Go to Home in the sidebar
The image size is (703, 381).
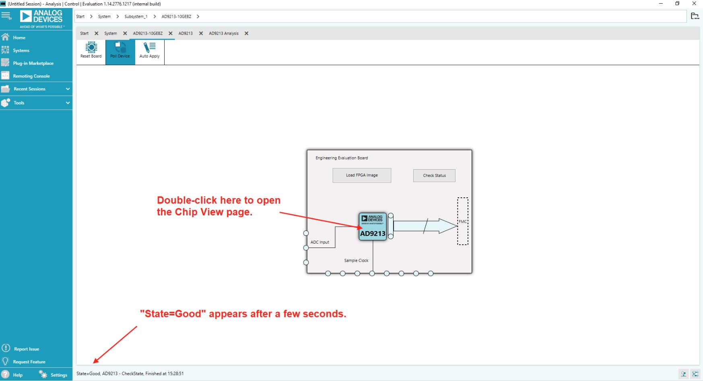(x=19, y=38)
